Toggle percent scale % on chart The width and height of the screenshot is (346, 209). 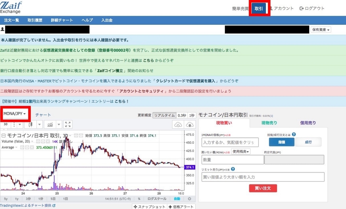[139, 199]
